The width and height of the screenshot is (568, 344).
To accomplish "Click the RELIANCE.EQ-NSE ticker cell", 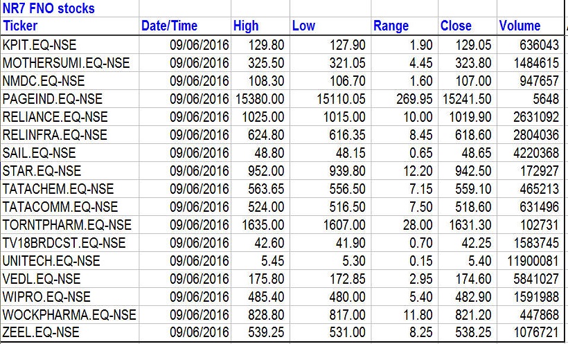I will (55, 117).
